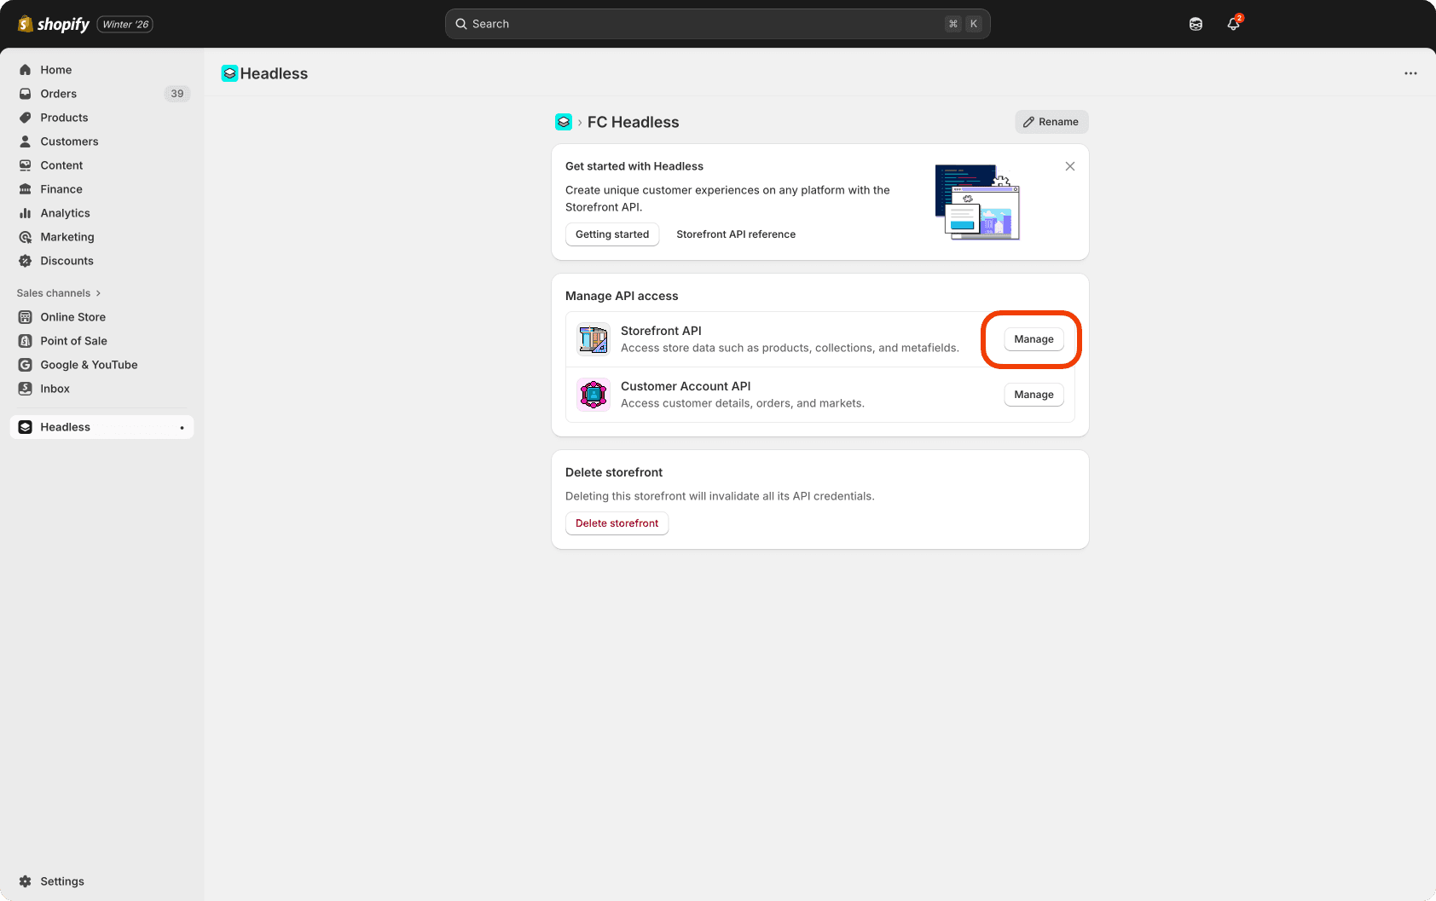Click the Analytics bar chart icon

point(26,213)
